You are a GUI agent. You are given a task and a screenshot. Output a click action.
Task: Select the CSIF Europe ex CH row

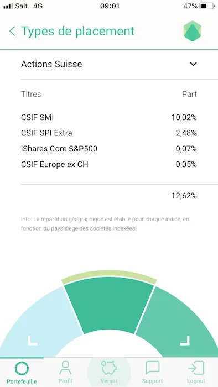click(x=109, y=164)
